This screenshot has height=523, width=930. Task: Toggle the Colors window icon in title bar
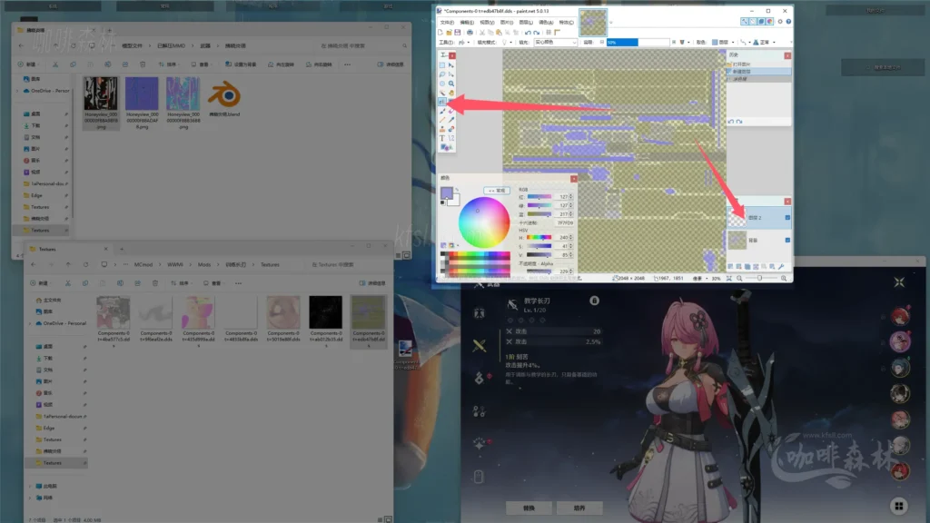[770, 21]
